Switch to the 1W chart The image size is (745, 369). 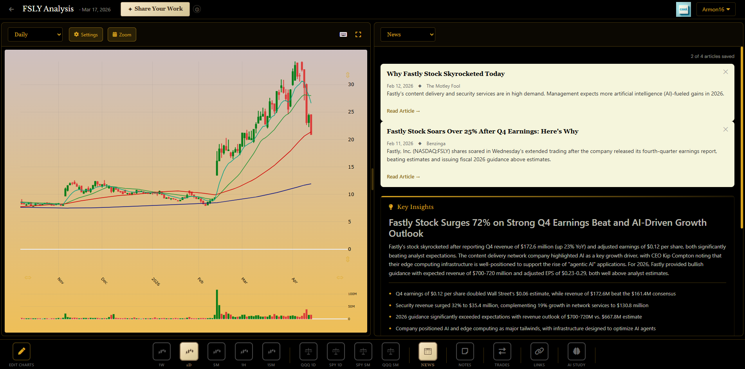(162, 351)
